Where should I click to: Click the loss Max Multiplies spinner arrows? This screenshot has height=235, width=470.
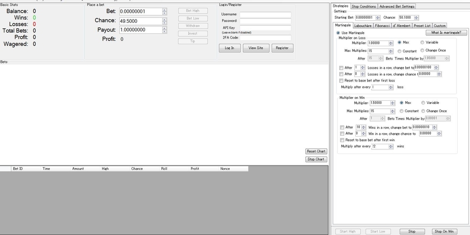pyautogui.click(x=391, y=51)
